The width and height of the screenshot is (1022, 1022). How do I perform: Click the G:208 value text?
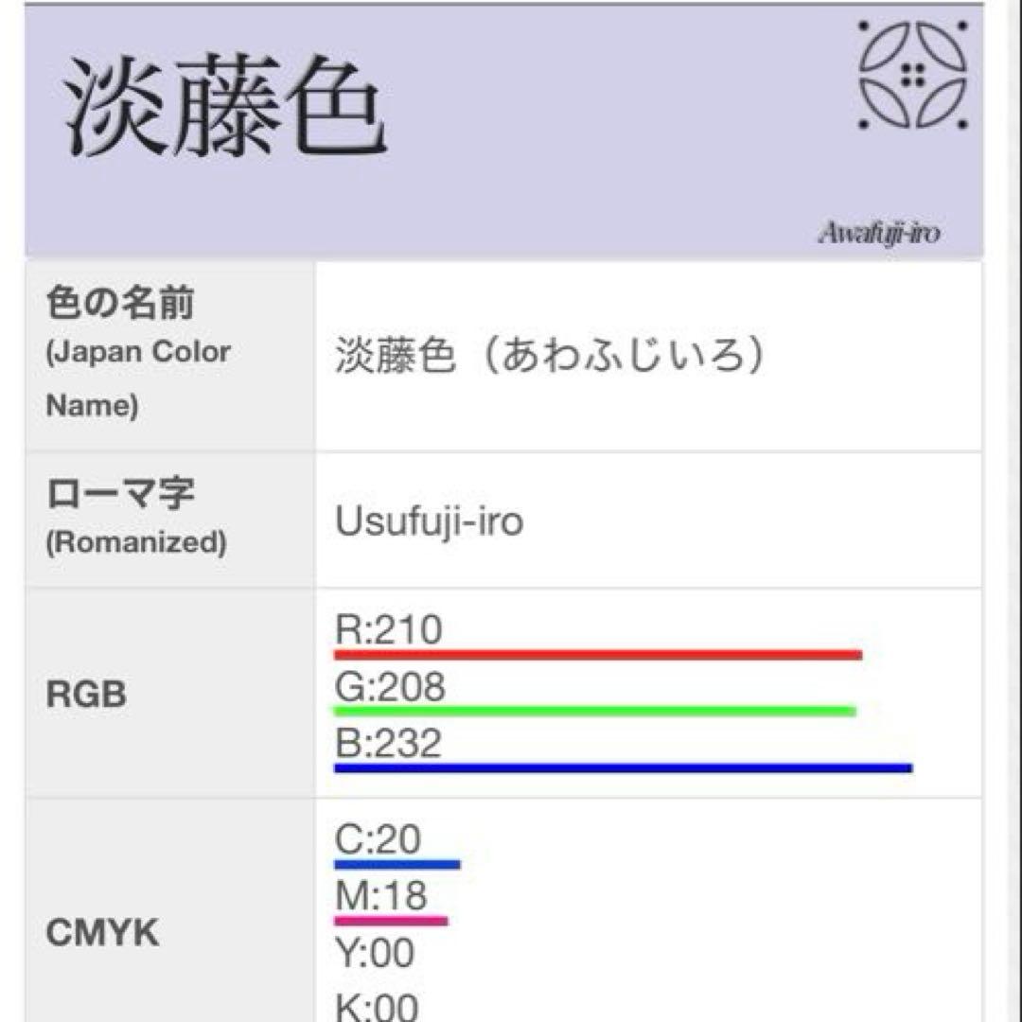(390, 687)
